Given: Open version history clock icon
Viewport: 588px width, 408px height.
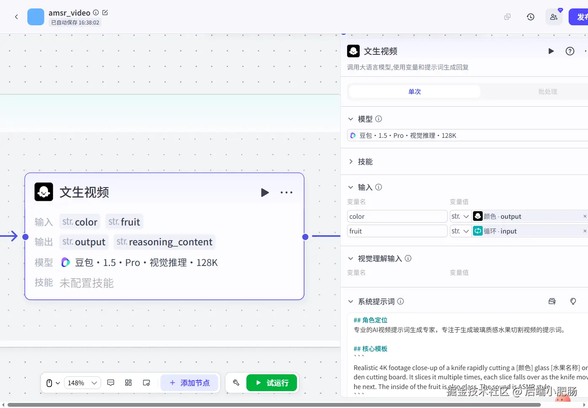Looking at the screenshot, I should [531, 17].
